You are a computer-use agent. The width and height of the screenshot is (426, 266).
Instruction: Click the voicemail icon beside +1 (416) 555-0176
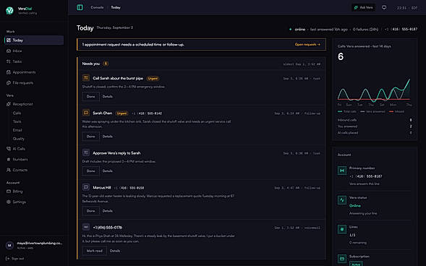[86, 227]
